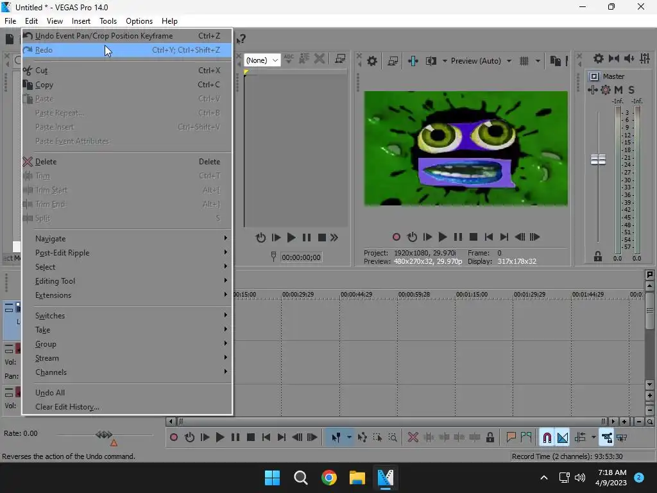Open Normal Edit tool dropdown arrow
This screenshot has height=493, width=657.
[x=348, y=438]
